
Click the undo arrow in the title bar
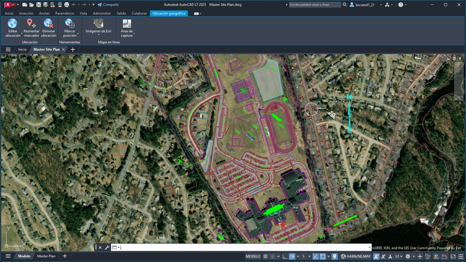[74, 5]
